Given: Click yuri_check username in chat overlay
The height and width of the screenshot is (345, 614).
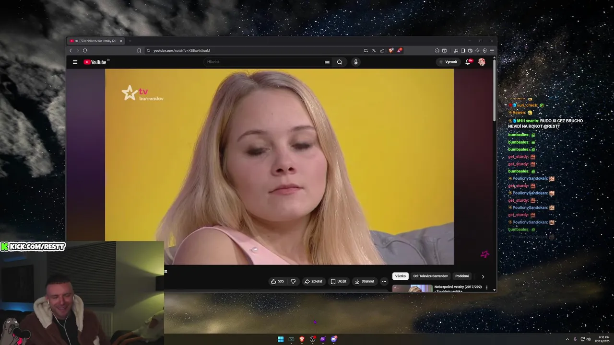Looking at the screenshot, I should (x=527, y=105).
